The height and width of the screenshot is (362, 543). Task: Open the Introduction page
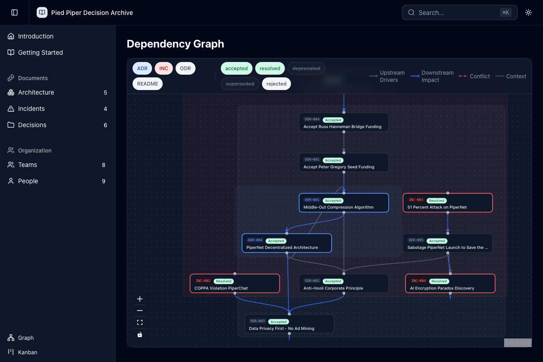tap(57, 36)
